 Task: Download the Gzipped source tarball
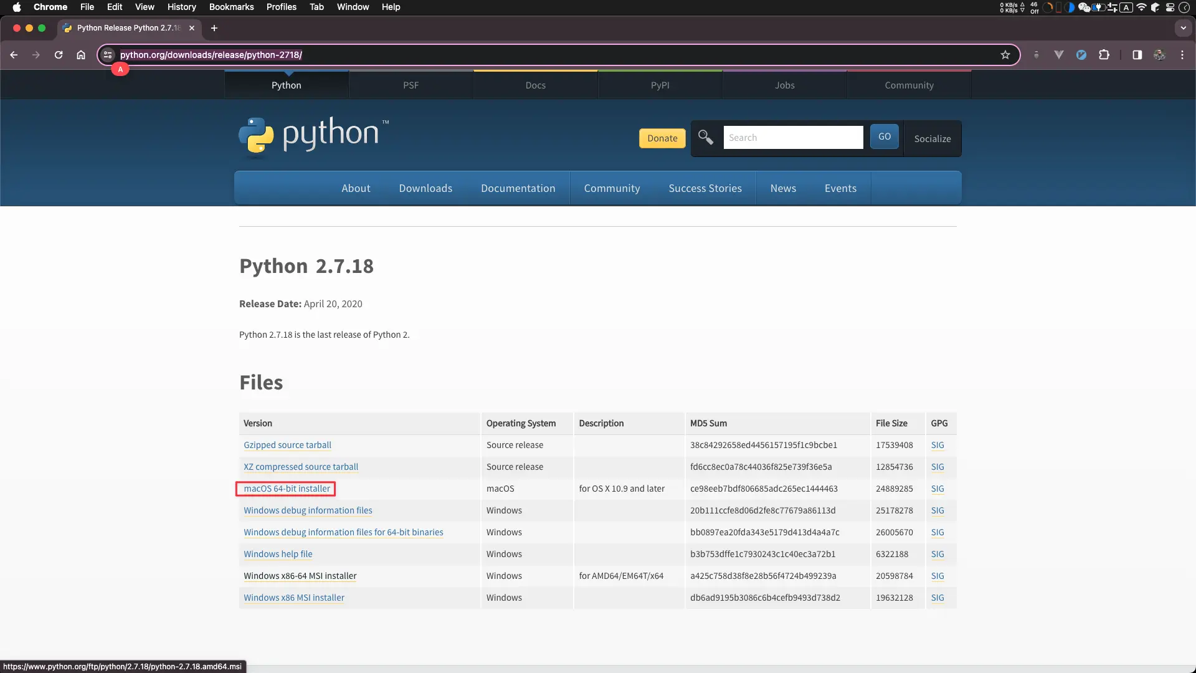pos(287,445)
